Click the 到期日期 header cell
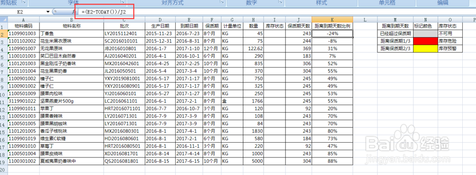 tap(189, 26)
